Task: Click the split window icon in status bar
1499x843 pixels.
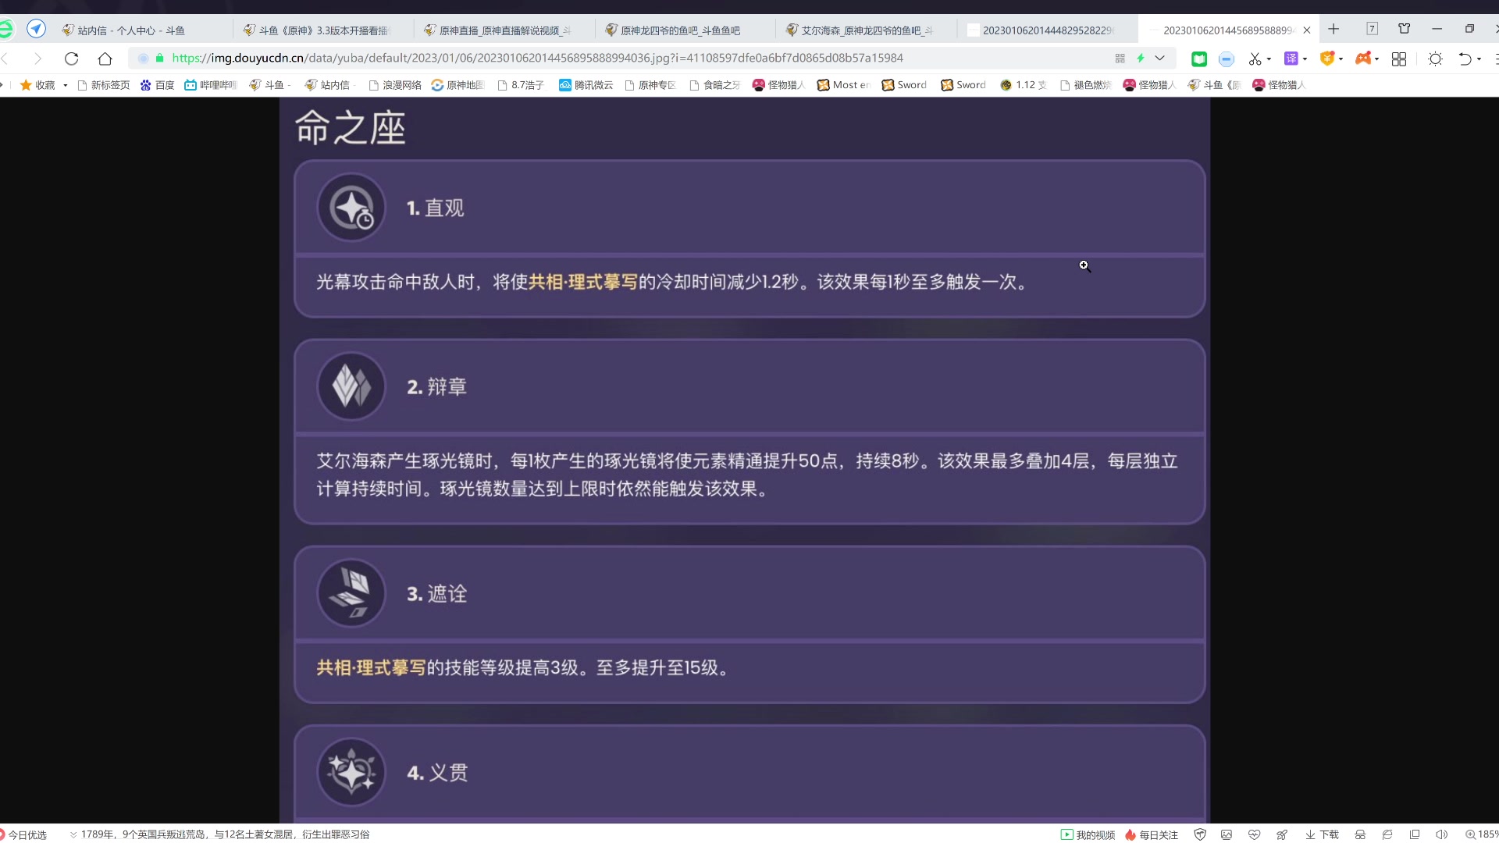Action: pos(1415,834)
